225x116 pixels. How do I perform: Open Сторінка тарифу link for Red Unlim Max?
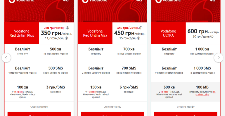[x=112, y=107]
